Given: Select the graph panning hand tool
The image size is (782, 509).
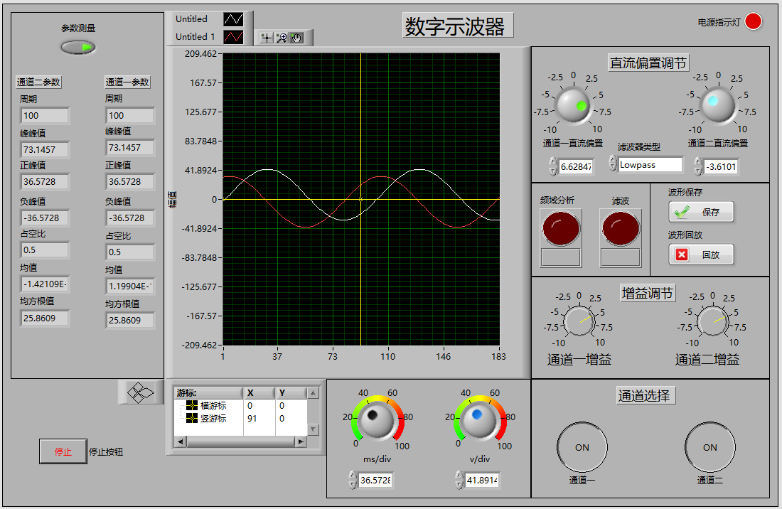Looking at the screenshot, I should (296, 38).
